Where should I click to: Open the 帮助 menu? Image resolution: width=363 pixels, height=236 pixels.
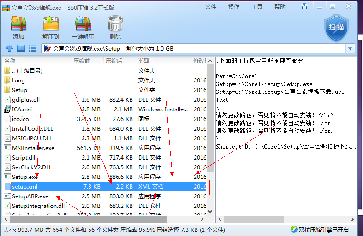click(x=280, y=7)
